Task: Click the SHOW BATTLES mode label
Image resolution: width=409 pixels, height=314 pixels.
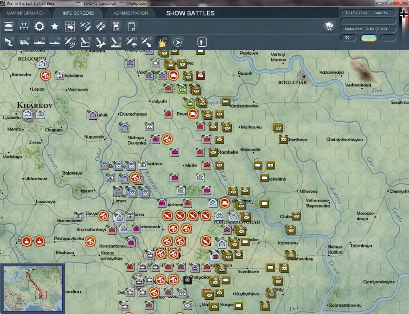Action: [x=191, y=13]
